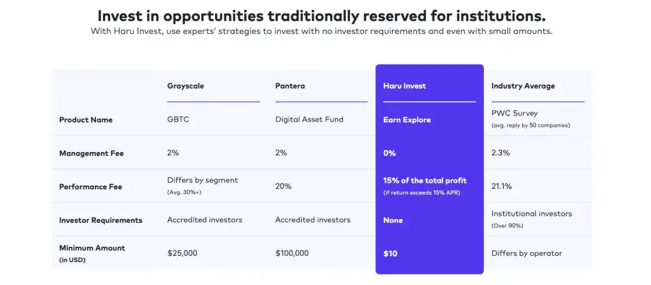651x285 pixels.
Task: Click the Product Name row label
Action: (86, 120)
